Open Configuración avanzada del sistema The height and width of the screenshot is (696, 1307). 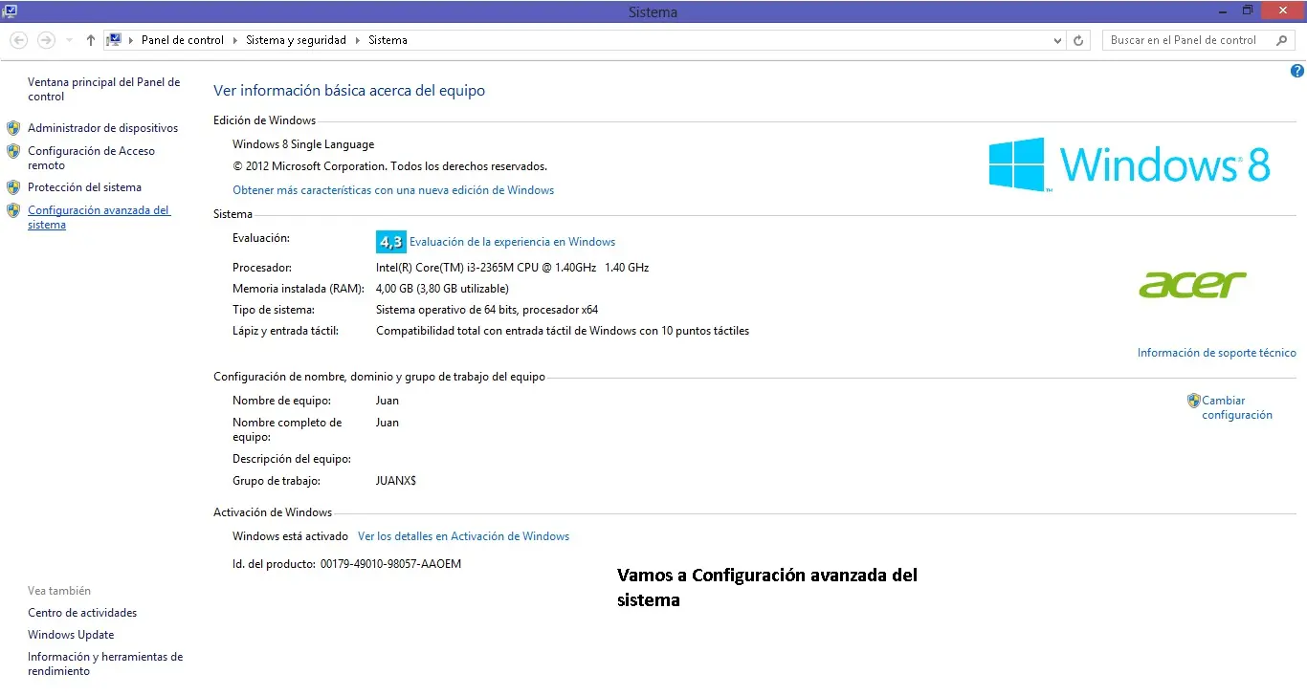[99, 217]
